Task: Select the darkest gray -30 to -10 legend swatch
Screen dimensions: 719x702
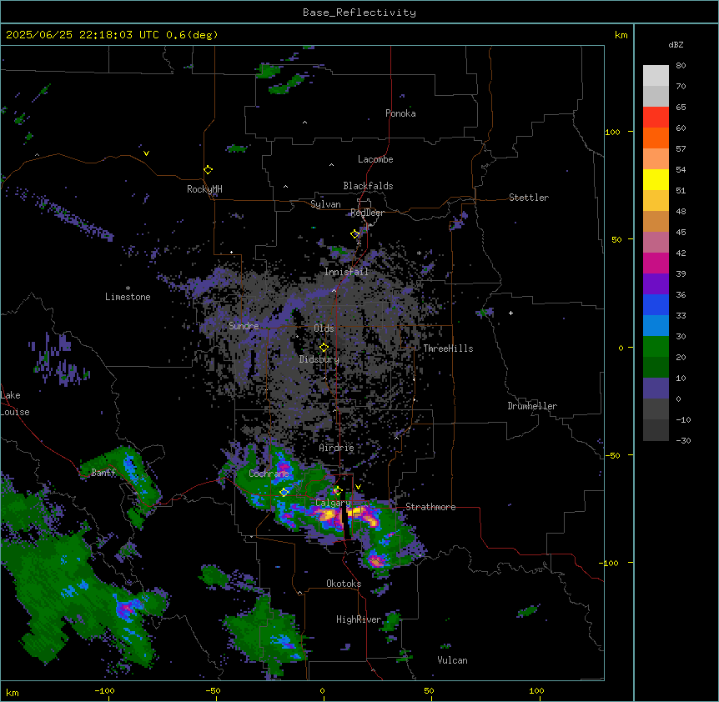Action: tap(656, 430)
